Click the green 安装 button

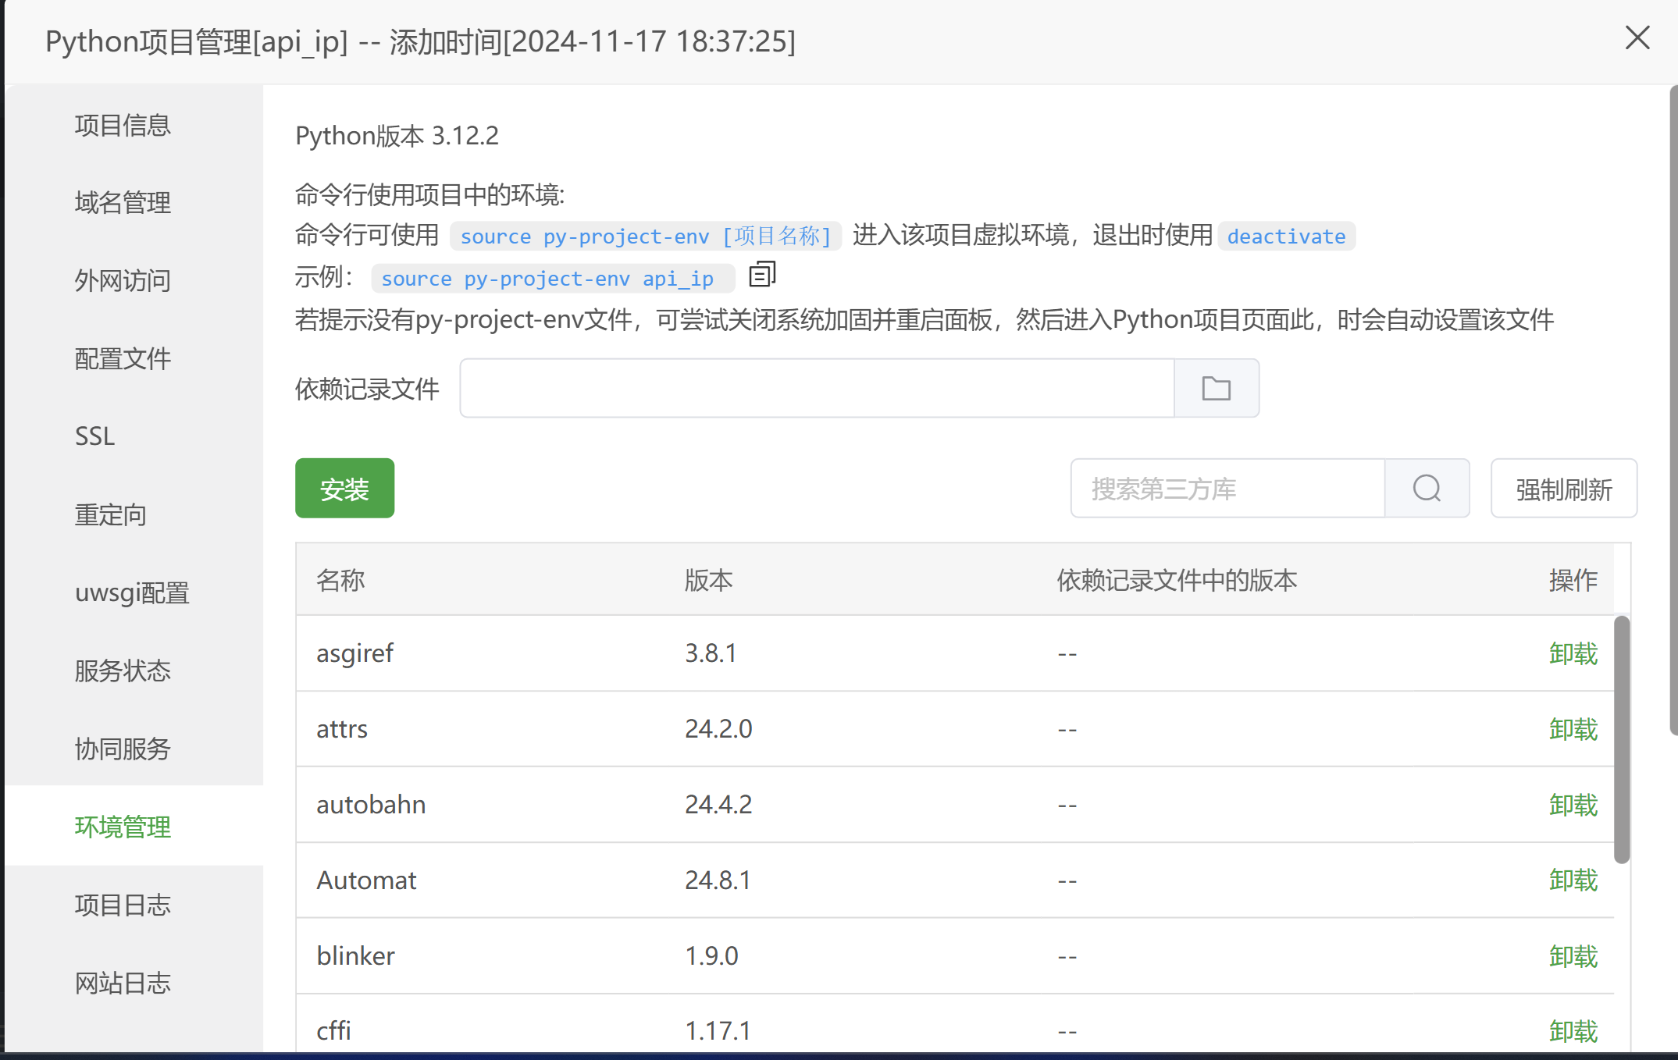click(x=344, y=489)
